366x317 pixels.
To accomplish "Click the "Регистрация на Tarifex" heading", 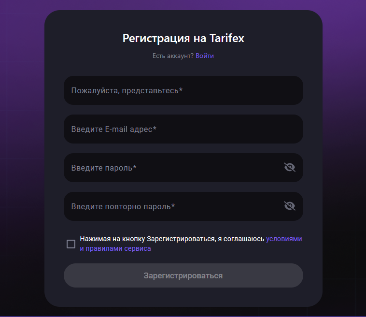I will (x=183, y=39).
